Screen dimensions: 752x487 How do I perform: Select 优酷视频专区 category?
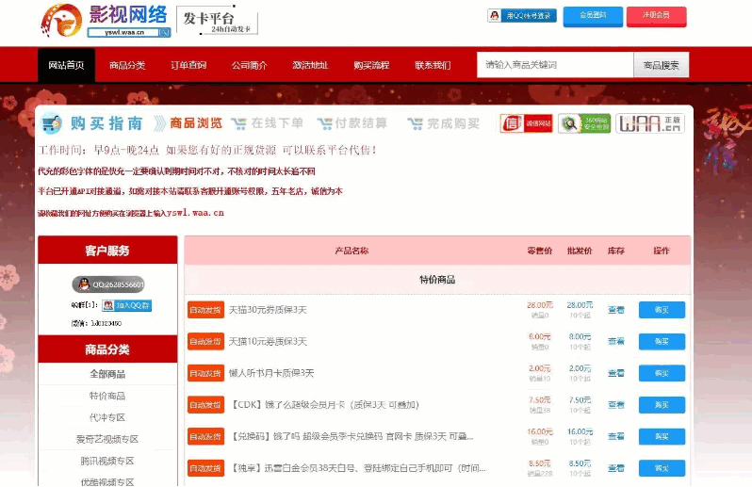[107, 481]
